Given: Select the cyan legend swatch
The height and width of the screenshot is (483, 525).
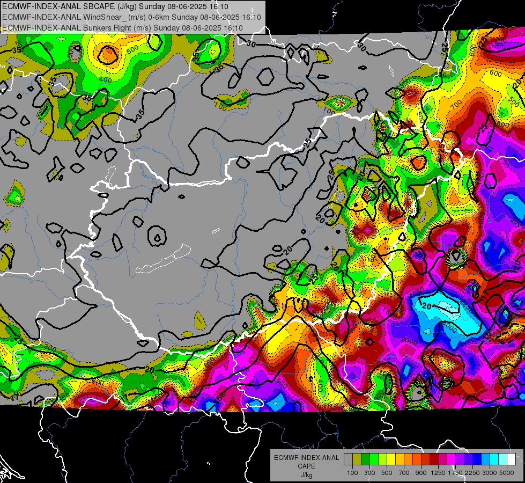Looking at the screenshot, I should click(x=494, y=459).
